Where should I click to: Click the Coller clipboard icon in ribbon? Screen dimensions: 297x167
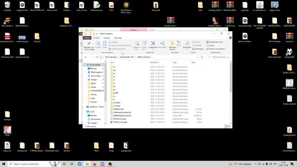tap(104, 43)
